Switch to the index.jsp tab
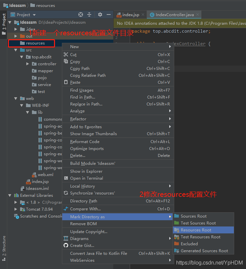The height and width of the screenshot is (269, 246). coord(130,15)
